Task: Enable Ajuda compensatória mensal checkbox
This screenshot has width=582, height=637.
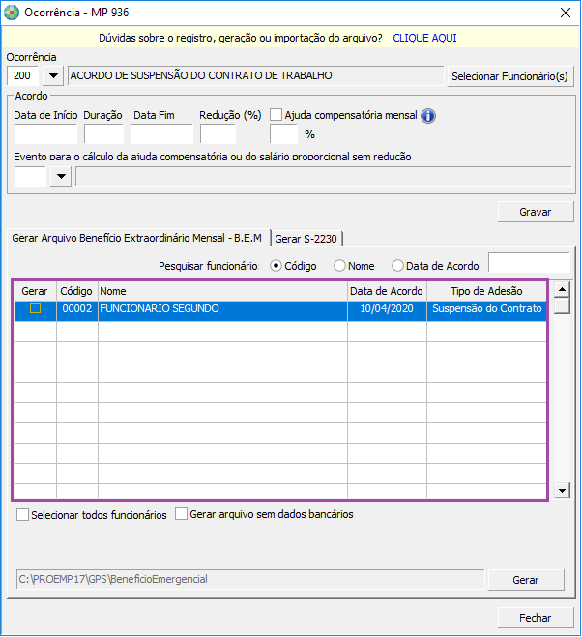Action: (x=276, y=115)
